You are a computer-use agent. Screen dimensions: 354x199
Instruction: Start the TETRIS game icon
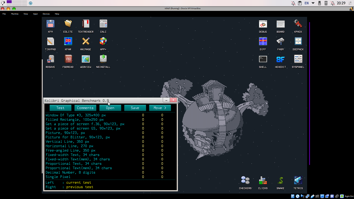click(298, 180)
